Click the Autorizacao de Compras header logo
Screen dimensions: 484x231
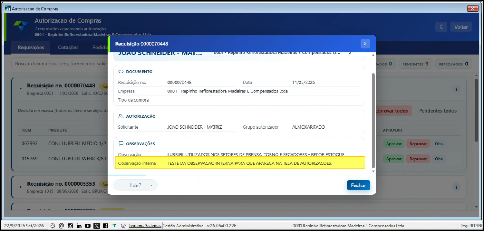click(21, 26)
